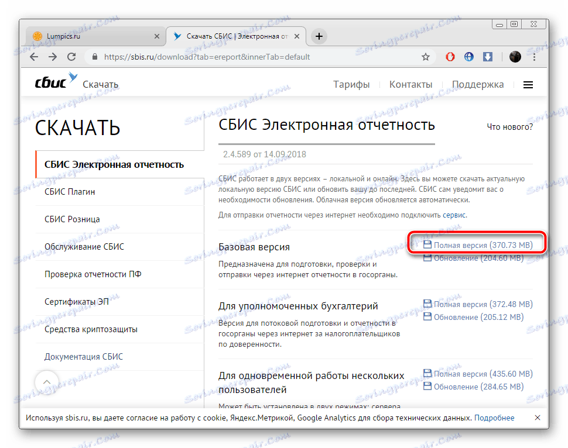Click the Базовая версия heading
The height and width of the screenshot is (448, 568).
tap(254, 247)
